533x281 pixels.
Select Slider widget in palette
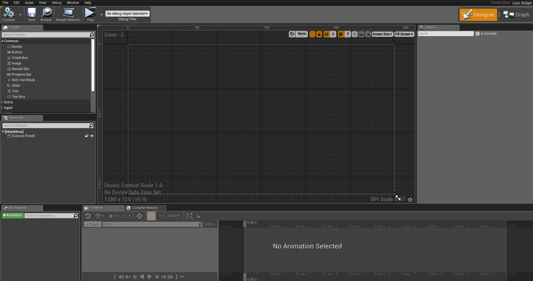tap(16, 86)
